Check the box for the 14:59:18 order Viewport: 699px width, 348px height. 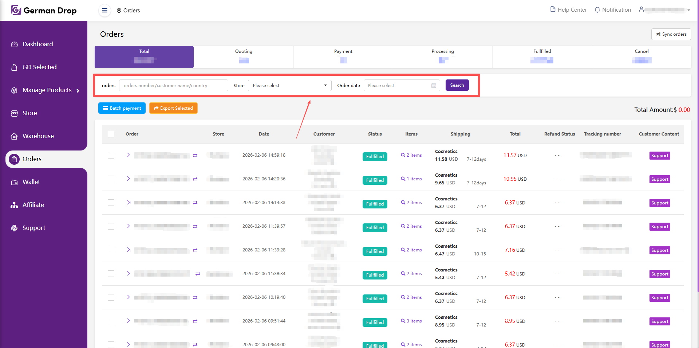click(111, 155)
